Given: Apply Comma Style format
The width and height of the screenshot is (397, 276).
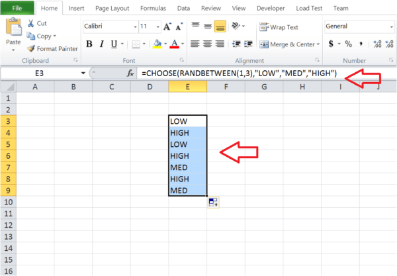Looking at the screenshot, I should tap(361, 44).
